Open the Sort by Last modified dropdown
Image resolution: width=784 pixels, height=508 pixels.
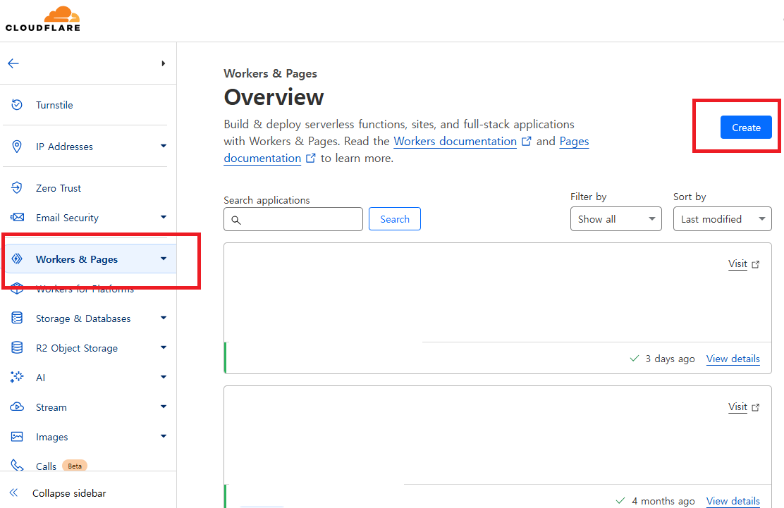(723, 219)
